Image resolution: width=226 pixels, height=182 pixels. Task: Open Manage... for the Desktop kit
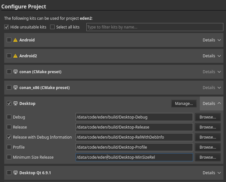(184, 104)
